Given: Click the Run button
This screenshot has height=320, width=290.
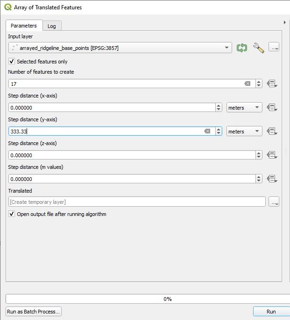Looking at the screenshot, I should 271,312.
